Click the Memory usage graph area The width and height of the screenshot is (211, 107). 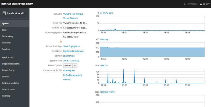152,50
